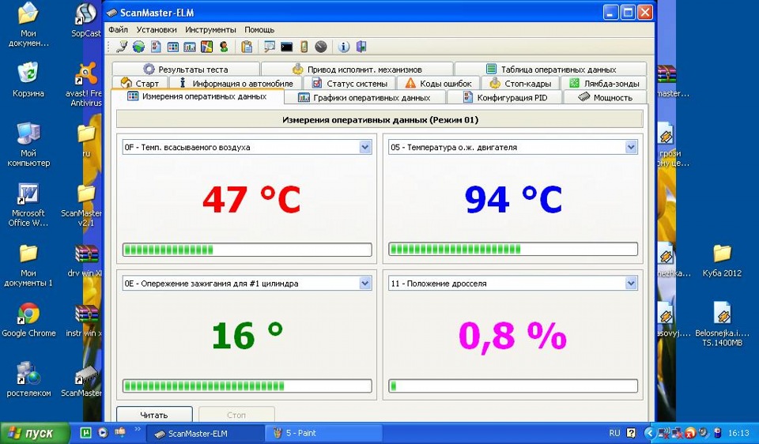This screenshot has height=444, width=759.
Task: Click the green 16 ° reading
Action: tap(247, 335)
